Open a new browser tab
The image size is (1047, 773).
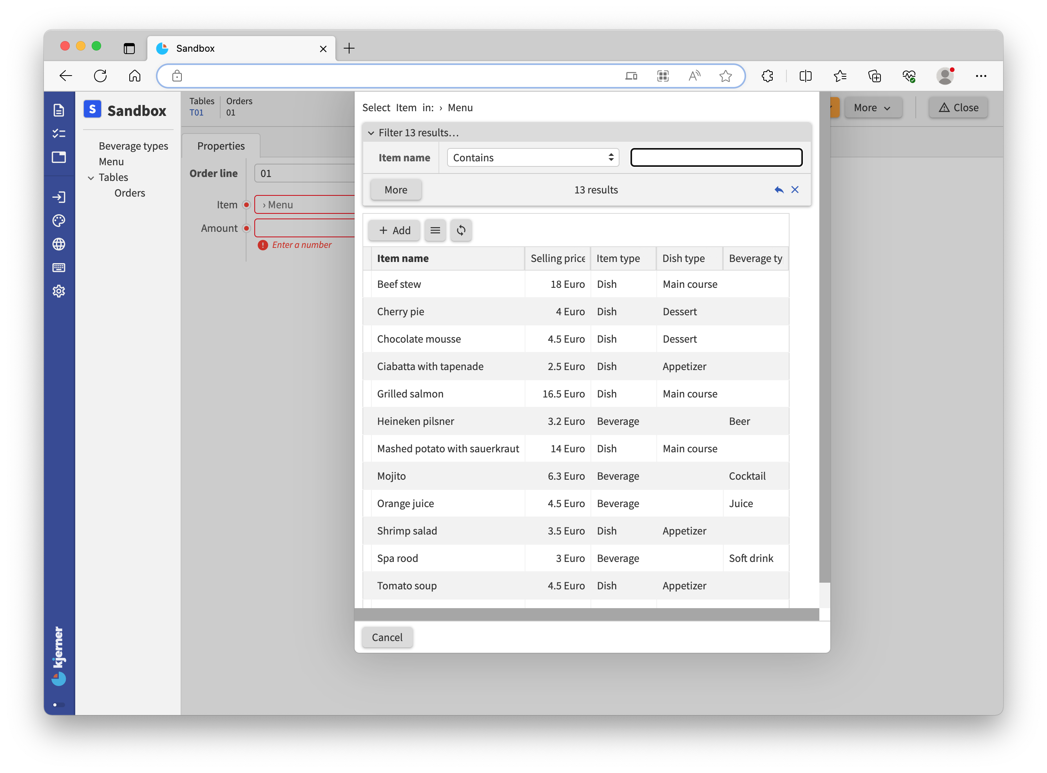[349, 48]
